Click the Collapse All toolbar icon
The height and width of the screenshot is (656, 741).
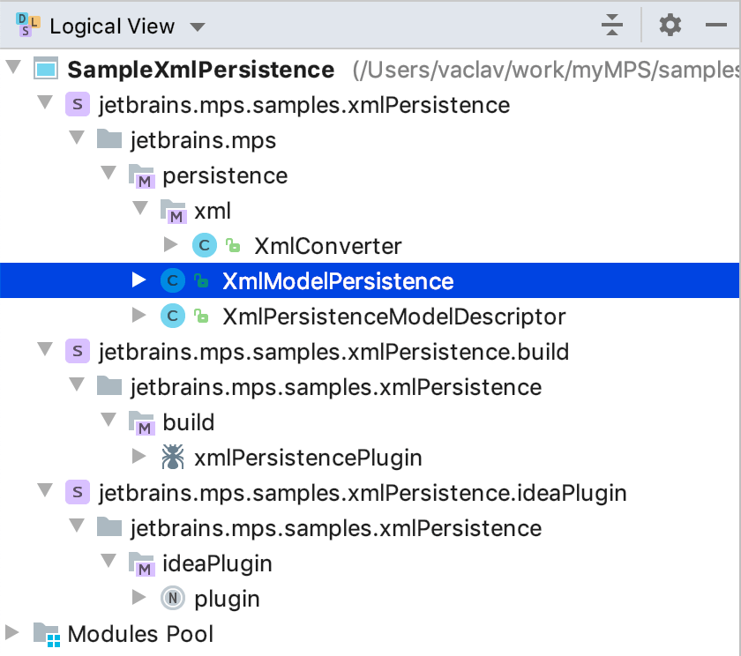612,26
